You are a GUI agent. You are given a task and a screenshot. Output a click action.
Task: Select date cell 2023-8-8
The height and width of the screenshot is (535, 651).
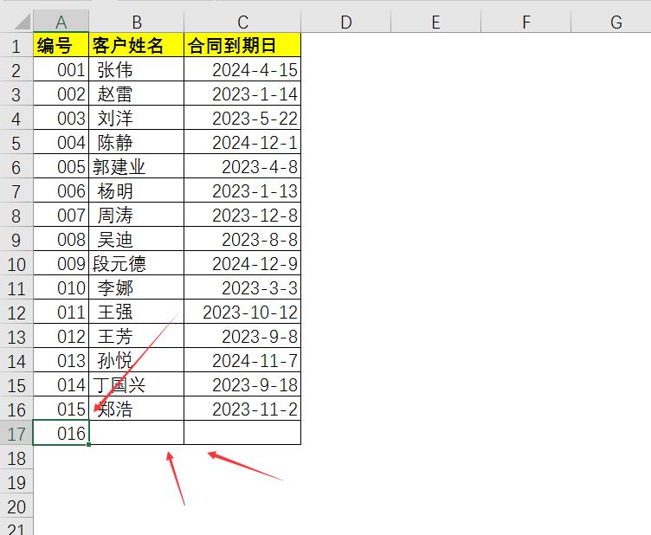click(242, 239)
